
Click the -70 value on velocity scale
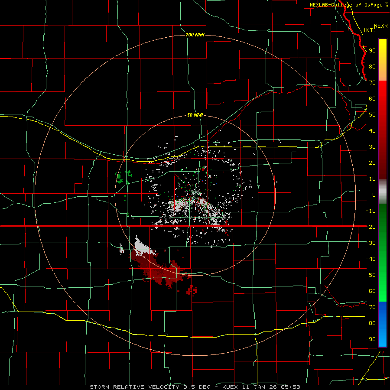click(x=370, y=307)
